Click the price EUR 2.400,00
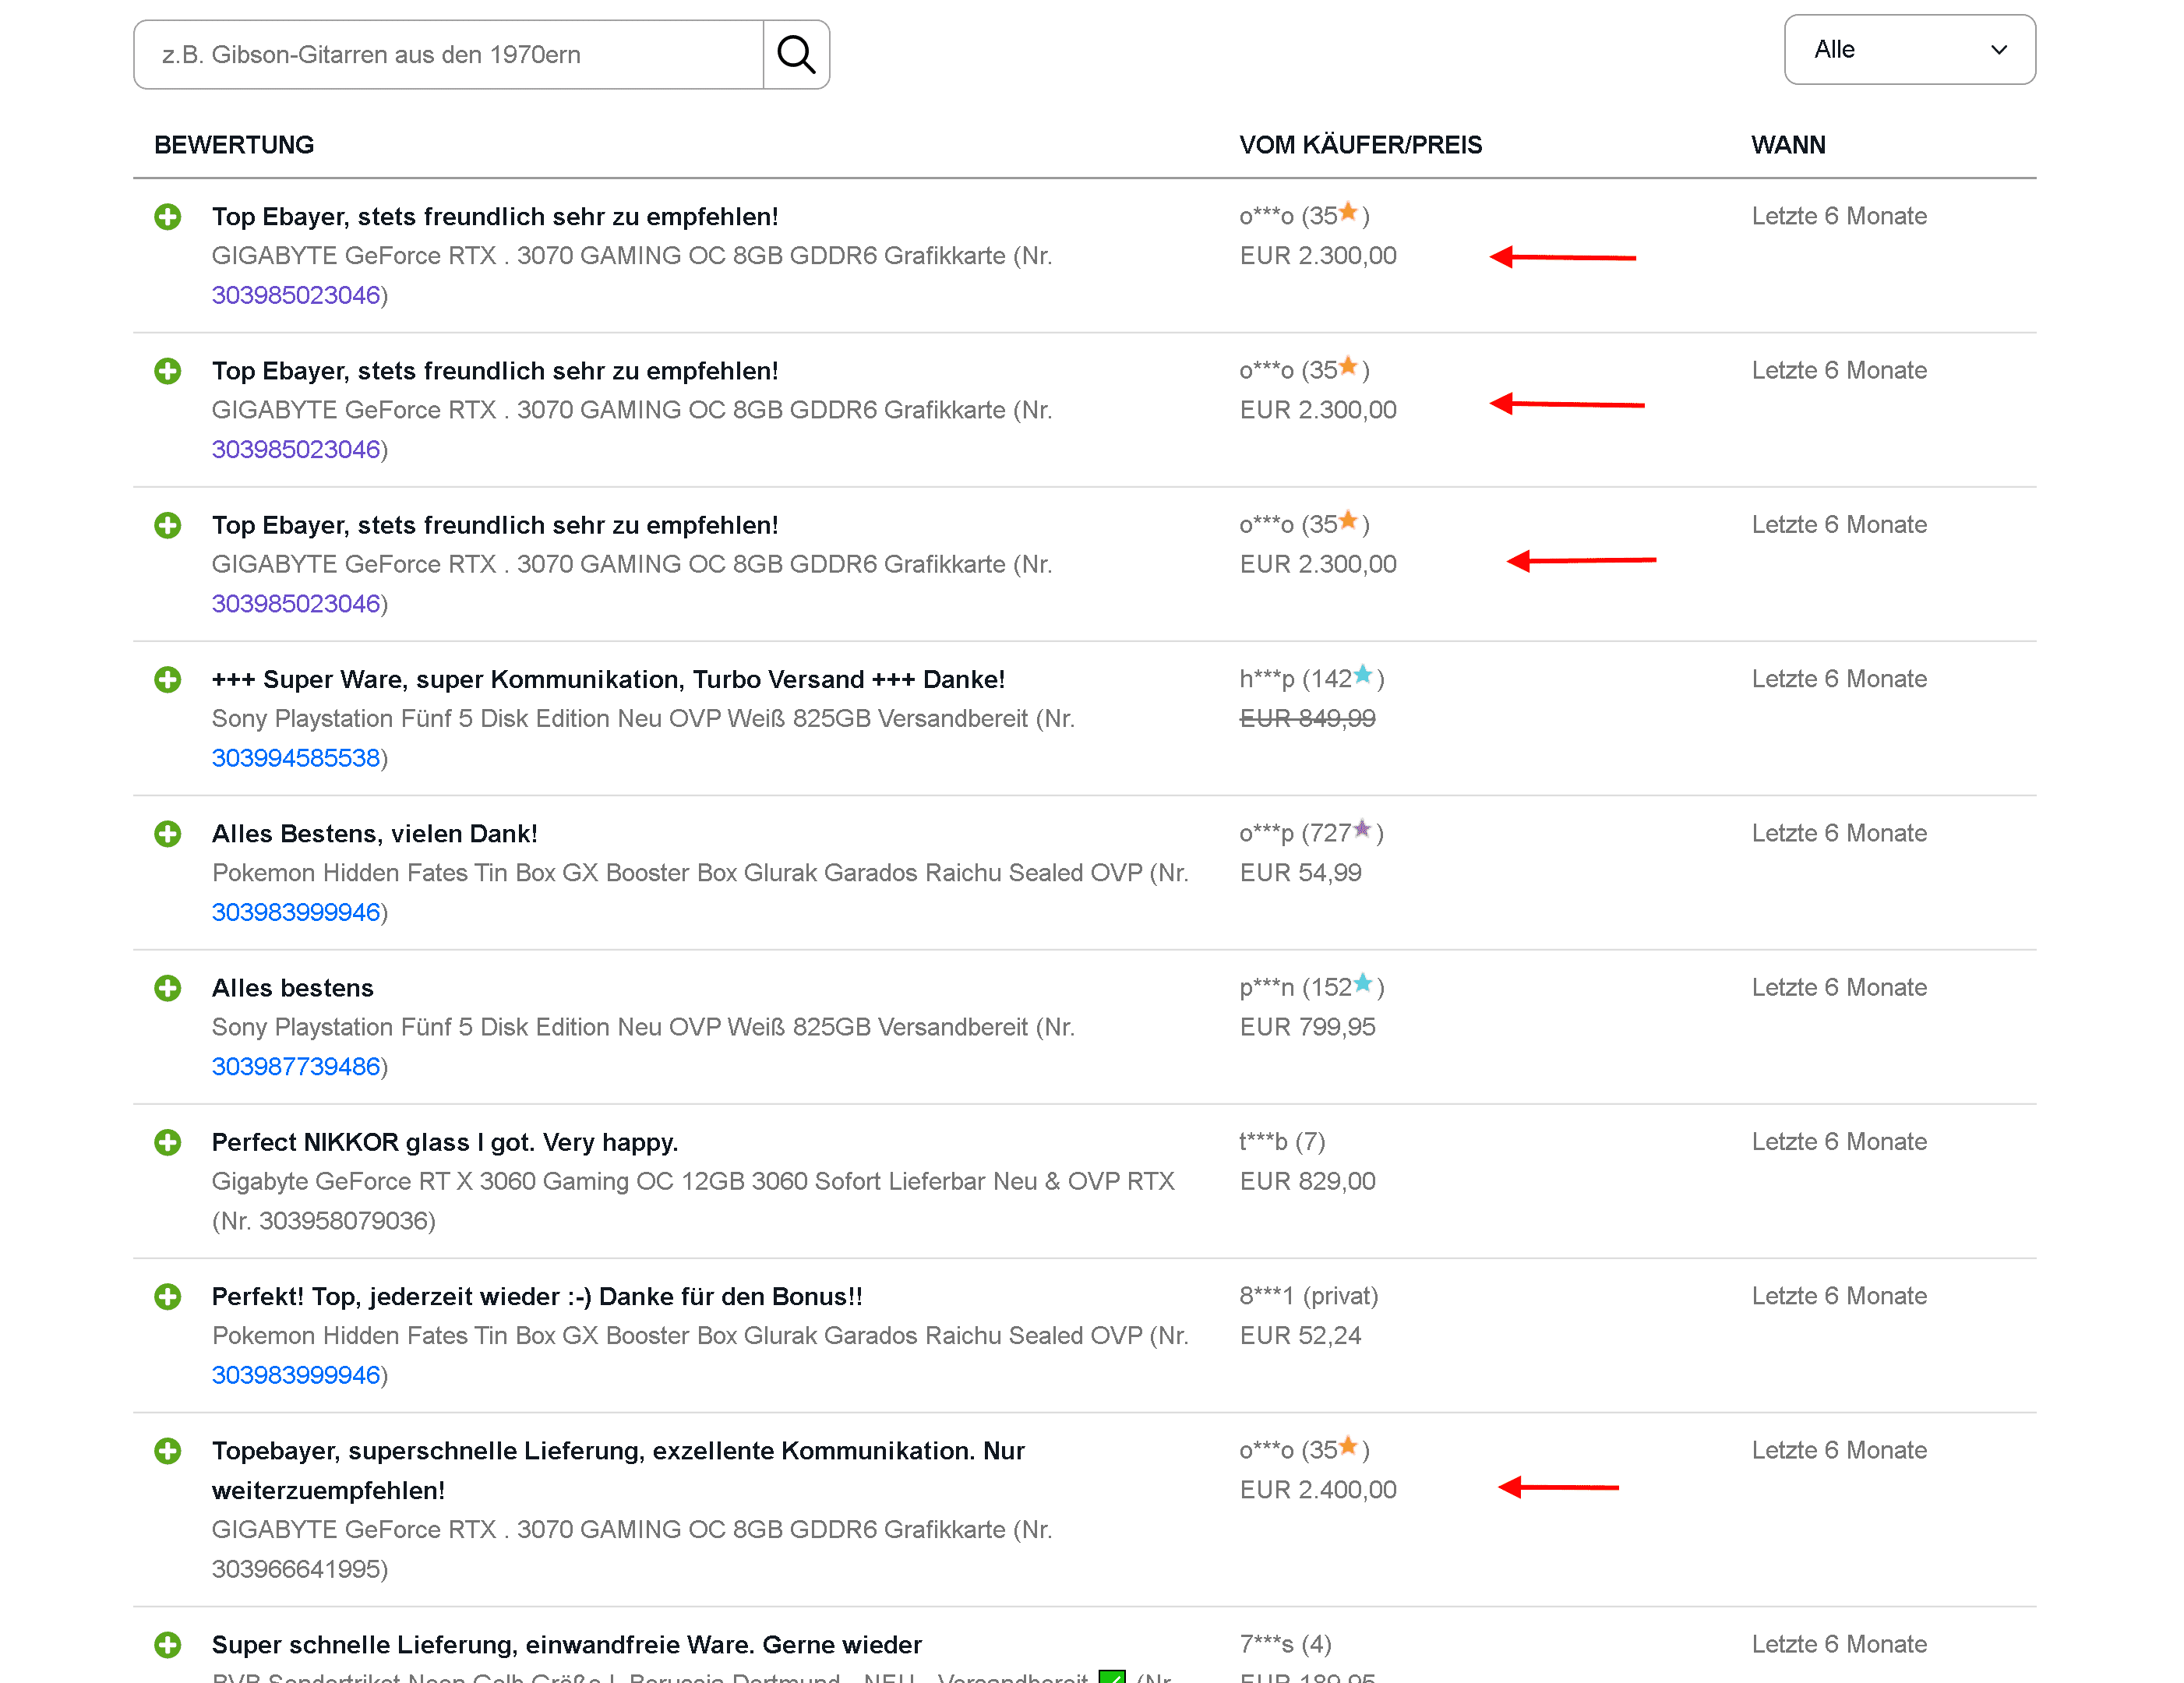Viewport: 2184px width, 1683px height. pyautogui.click(x=1318, y=1490)
